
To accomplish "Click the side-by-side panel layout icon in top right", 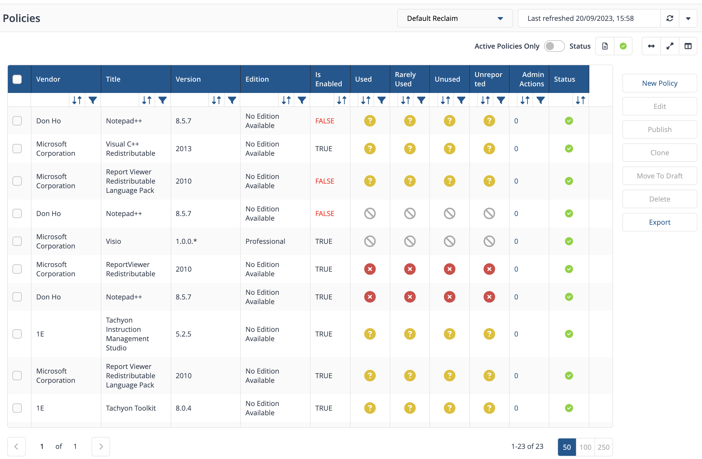I will (x=689, y=46).
